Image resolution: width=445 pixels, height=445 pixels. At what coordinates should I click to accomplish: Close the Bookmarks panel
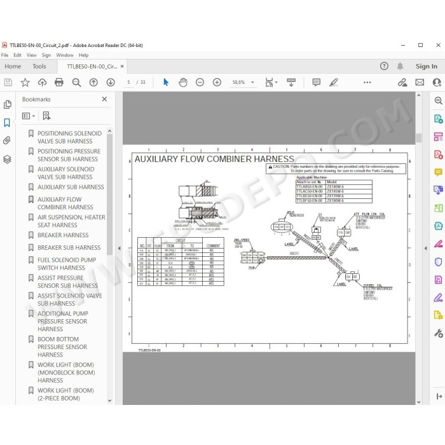104,99
